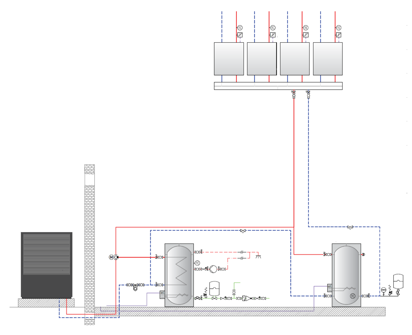Click the expansion vessel at far right
Screen dimensions: 412x335
click(x=398, y=282)
